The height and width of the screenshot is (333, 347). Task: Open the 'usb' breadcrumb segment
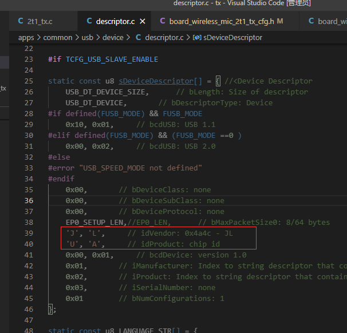pos(88,38)
